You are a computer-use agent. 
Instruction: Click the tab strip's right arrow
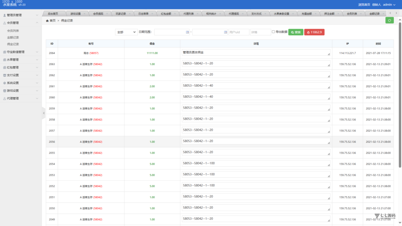[397, 13]
